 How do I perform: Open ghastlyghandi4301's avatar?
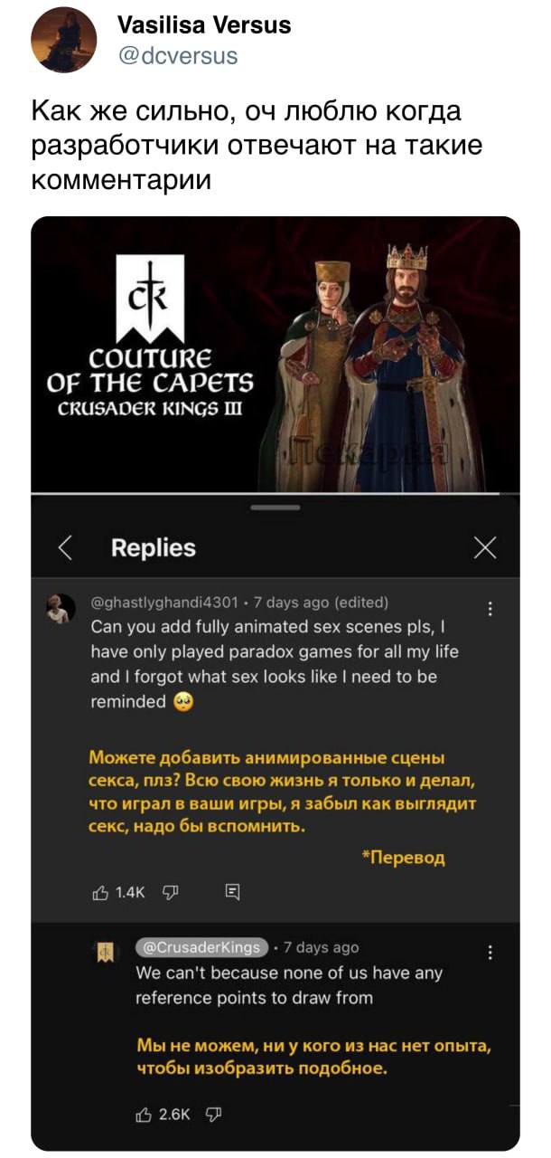[x=61, y=609]
